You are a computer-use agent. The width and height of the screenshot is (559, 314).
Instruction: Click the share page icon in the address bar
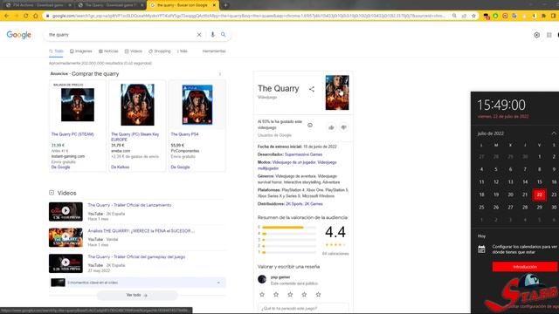pos(464,16)
